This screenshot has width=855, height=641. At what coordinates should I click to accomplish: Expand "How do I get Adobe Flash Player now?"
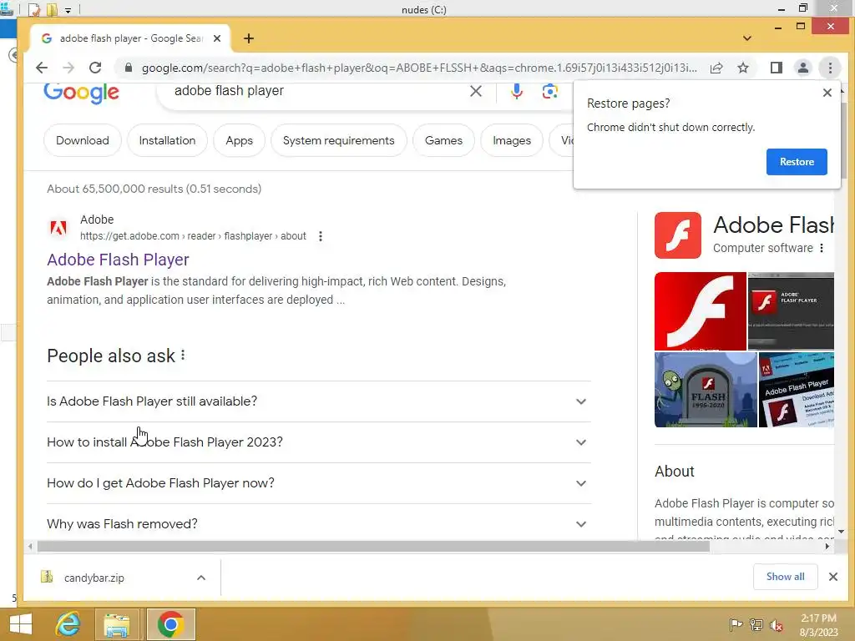coord(319,483)
